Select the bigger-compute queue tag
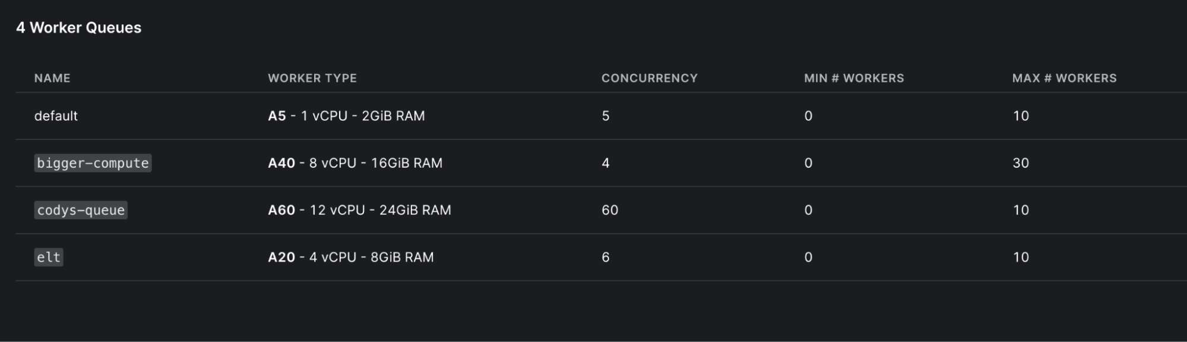 tap(93, 163)
